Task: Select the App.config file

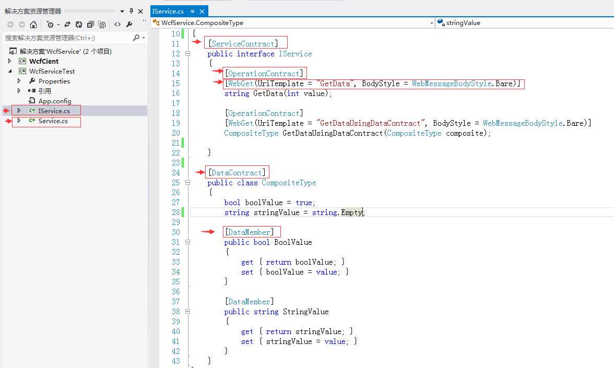Action: click(x=55, y=101)
